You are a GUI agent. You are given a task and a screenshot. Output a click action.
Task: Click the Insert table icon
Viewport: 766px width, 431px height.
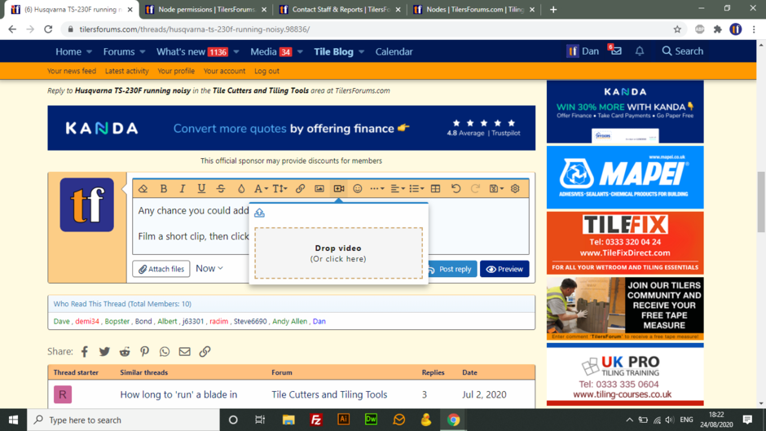point(435,189)
